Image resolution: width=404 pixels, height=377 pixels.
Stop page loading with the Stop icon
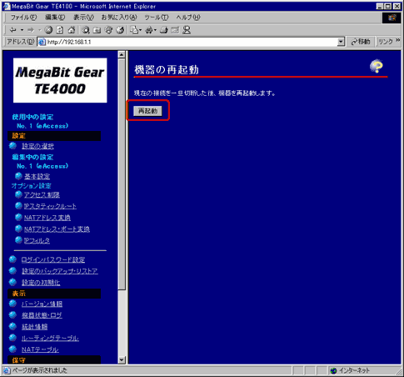(48, 30)
